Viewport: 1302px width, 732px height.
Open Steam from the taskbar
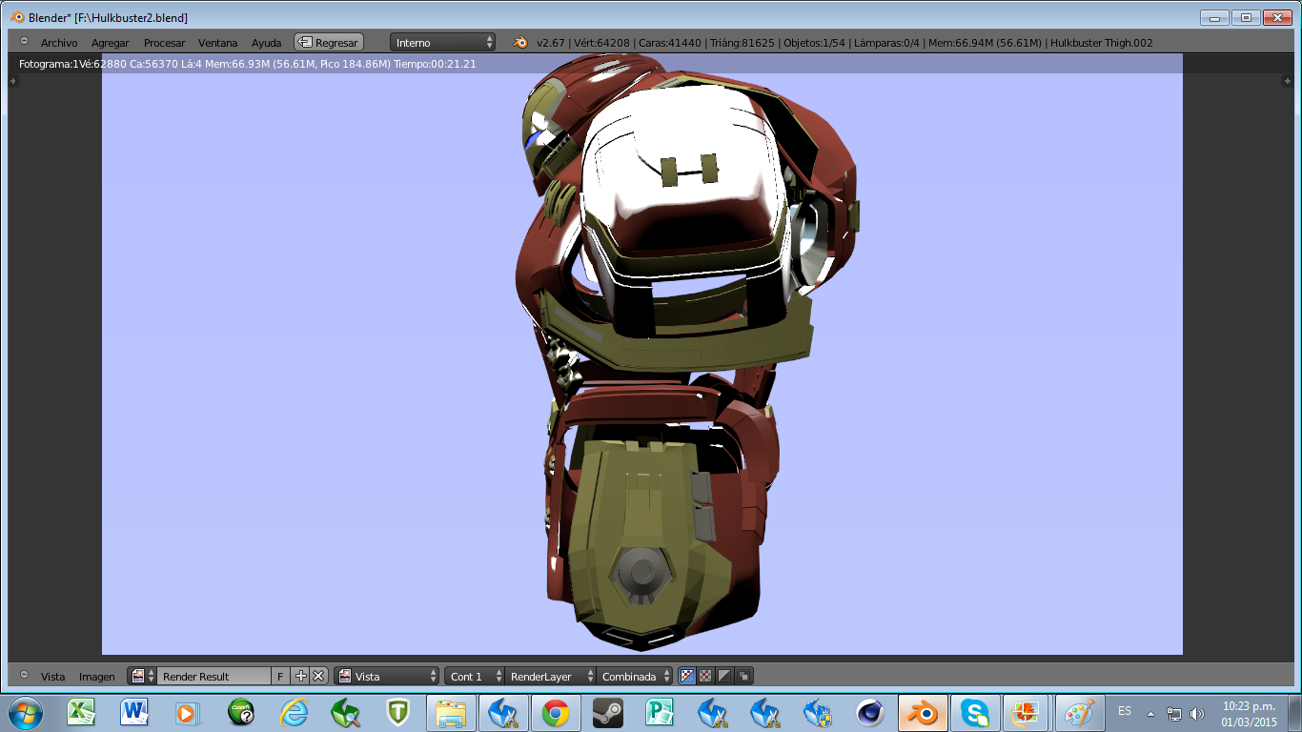point(608,713)
